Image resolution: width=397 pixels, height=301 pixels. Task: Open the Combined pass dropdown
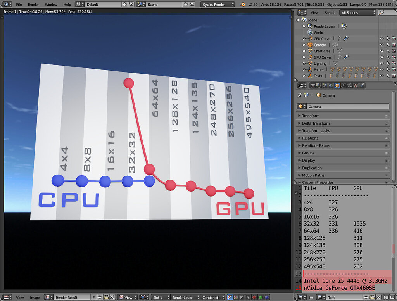point(213,297)
